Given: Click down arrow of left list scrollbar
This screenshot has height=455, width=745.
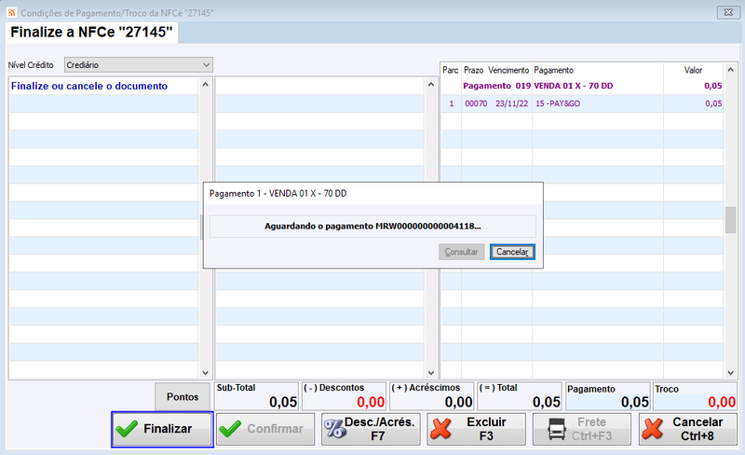Looking at the screenshot, I should [205, 373].
